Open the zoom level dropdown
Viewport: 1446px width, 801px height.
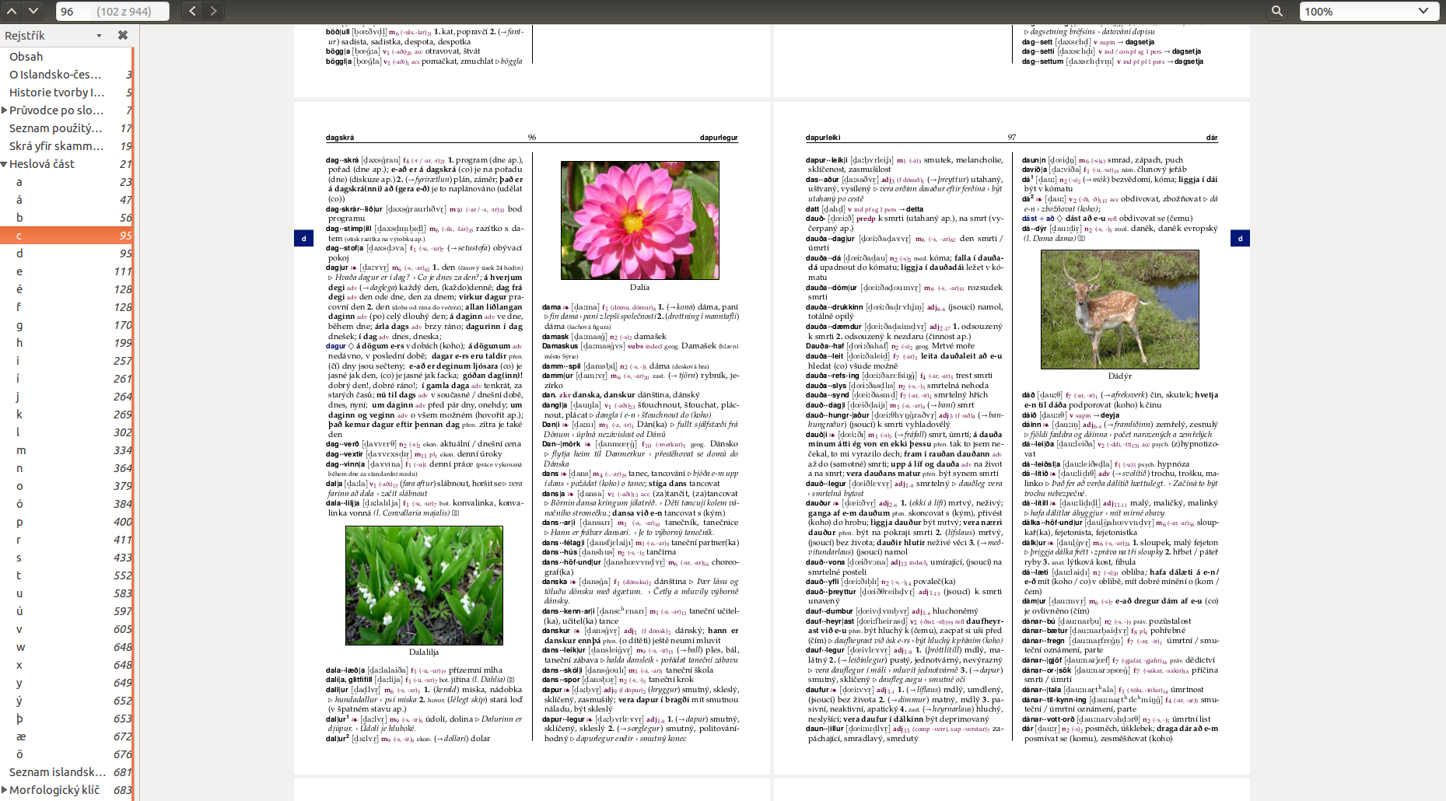click(1368, 11)
